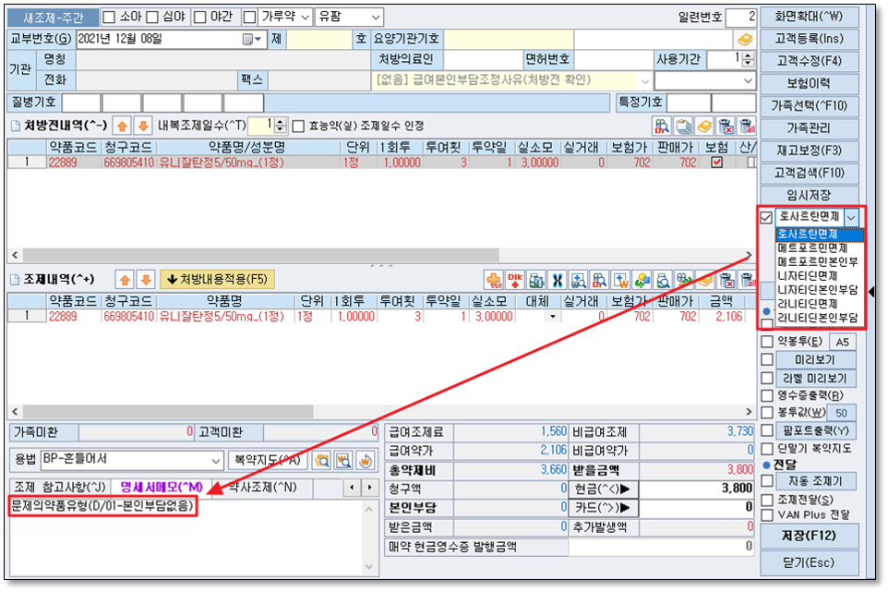Open the 용법 BP-흔들어서 dropdown
Viewport: 888px width, 592px height.
click(215, 460)
